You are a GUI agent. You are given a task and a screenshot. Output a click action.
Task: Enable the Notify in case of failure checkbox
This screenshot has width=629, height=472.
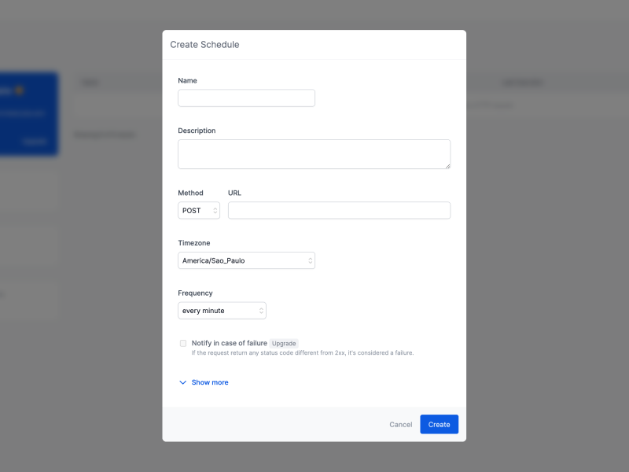point(183,343)
